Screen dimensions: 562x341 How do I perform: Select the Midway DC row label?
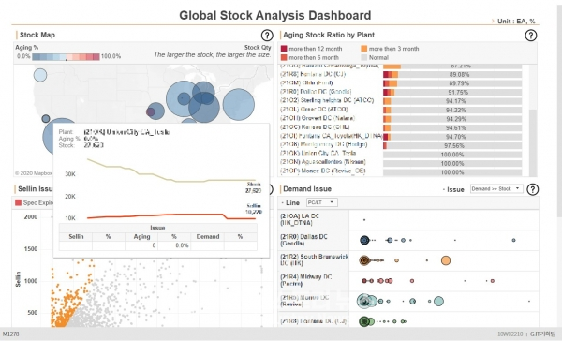306,280
